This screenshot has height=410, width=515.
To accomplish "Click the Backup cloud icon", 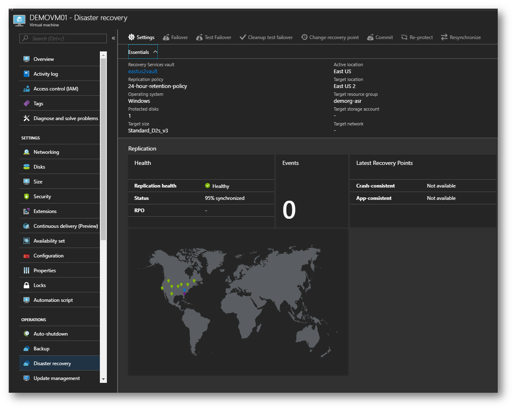I will (26, 348).
